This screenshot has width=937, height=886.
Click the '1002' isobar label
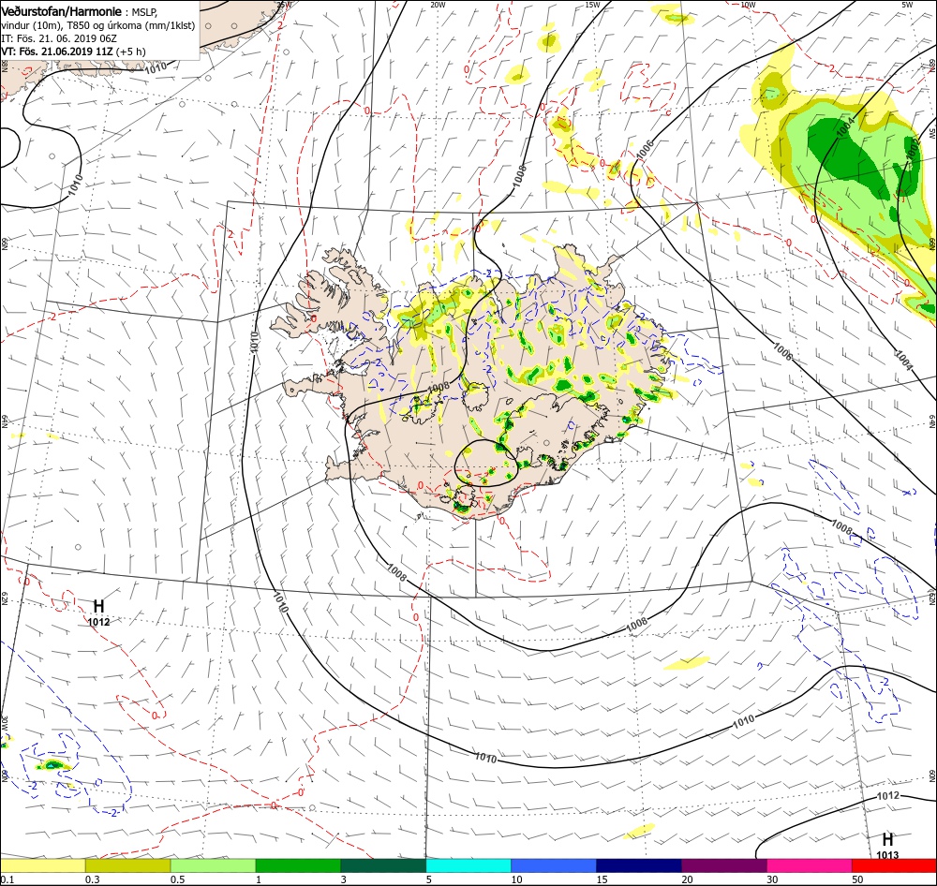913,148
